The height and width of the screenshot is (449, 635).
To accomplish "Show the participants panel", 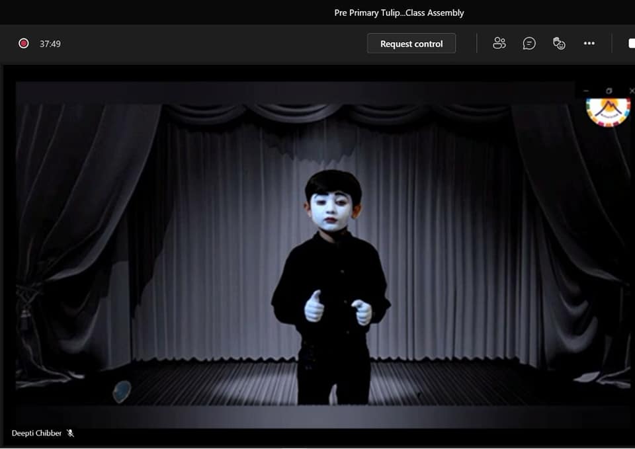I will pos(499,44).
